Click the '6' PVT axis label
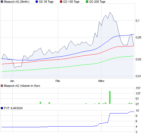Image resolution: width=146 pixels, height=134 pixels. coord(137,121)
